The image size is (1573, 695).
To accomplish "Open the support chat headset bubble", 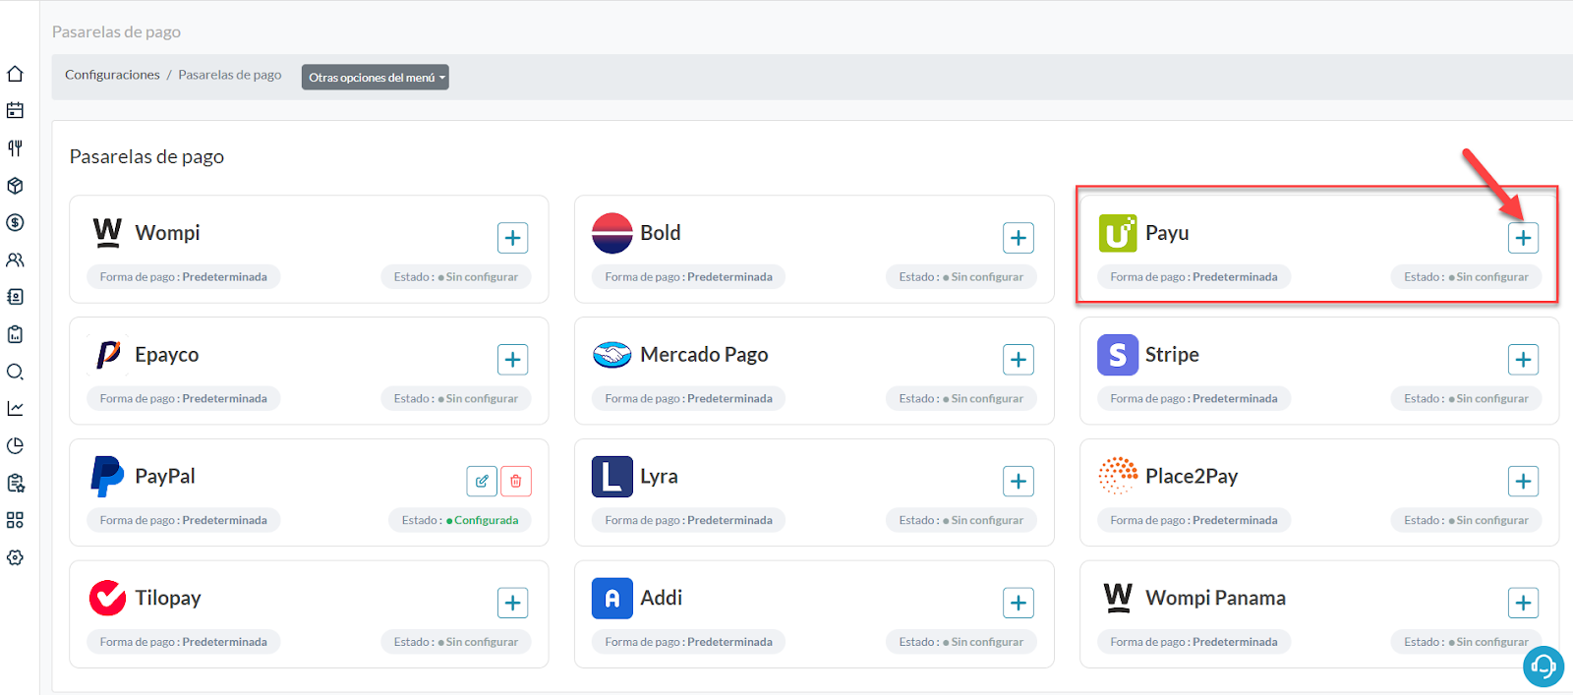I will pyautogui.click(x=1543, y=666).
